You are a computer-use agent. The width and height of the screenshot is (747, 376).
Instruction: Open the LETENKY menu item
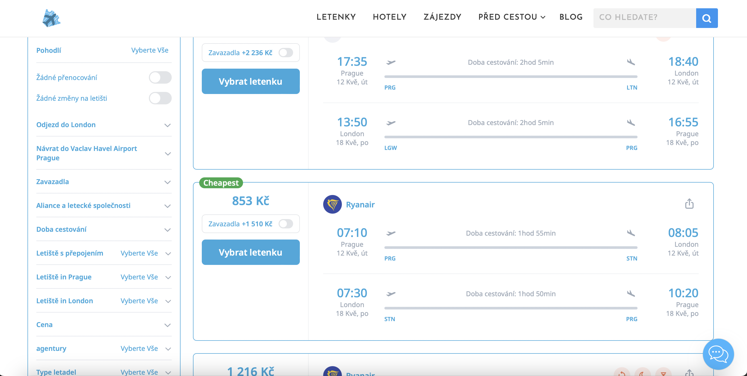point(336,17)
